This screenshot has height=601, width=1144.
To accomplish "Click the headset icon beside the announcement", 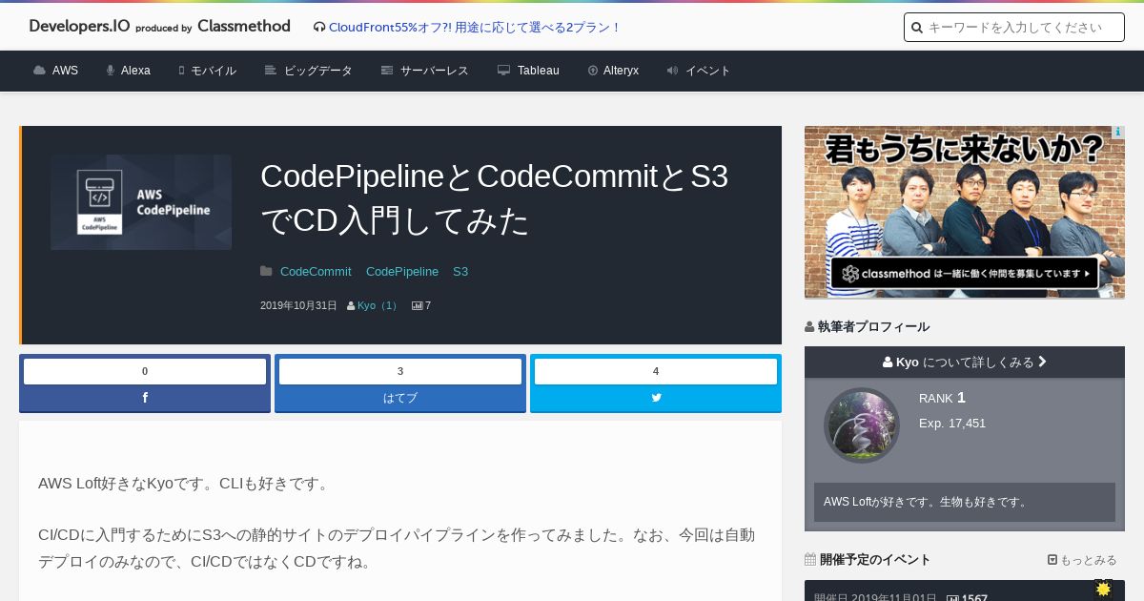I will [x=318, y=28].
